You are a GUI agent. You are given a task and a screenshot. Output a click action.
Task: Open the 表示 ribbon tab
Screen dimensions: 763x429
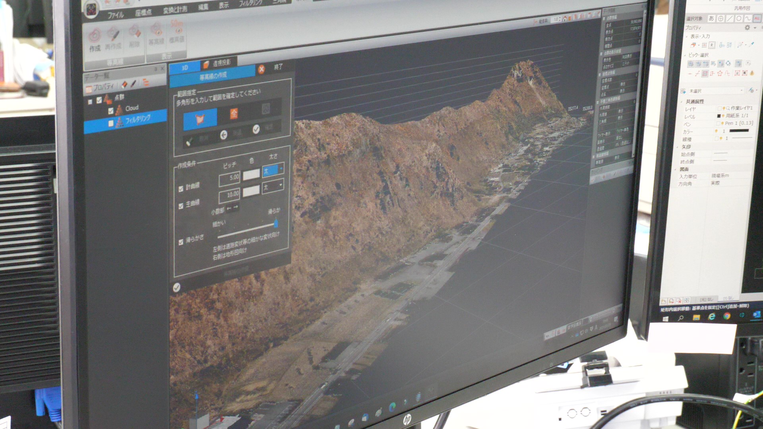click(x=224, y=5)
